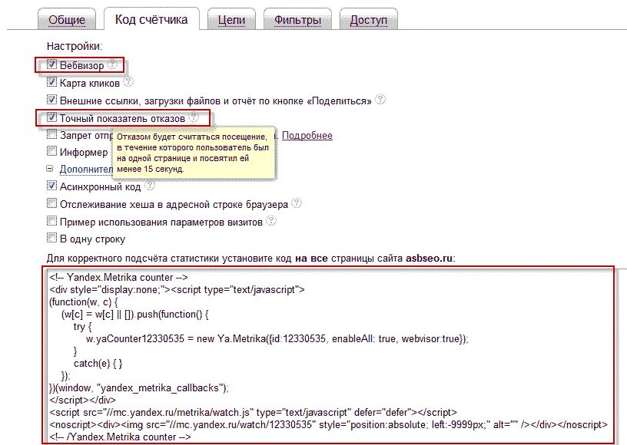This screenshot has height=445, width=627.
Task: Switch to the Фильтры tab
Action: (297, 19)
